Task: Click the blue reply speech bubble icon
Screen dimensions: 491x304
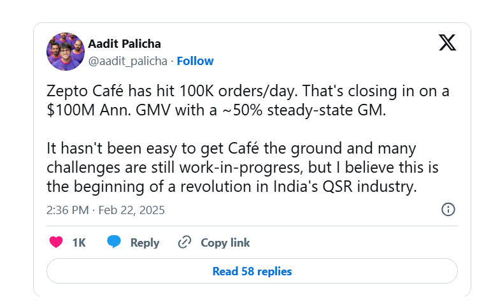Action: [x=113, y=242]
